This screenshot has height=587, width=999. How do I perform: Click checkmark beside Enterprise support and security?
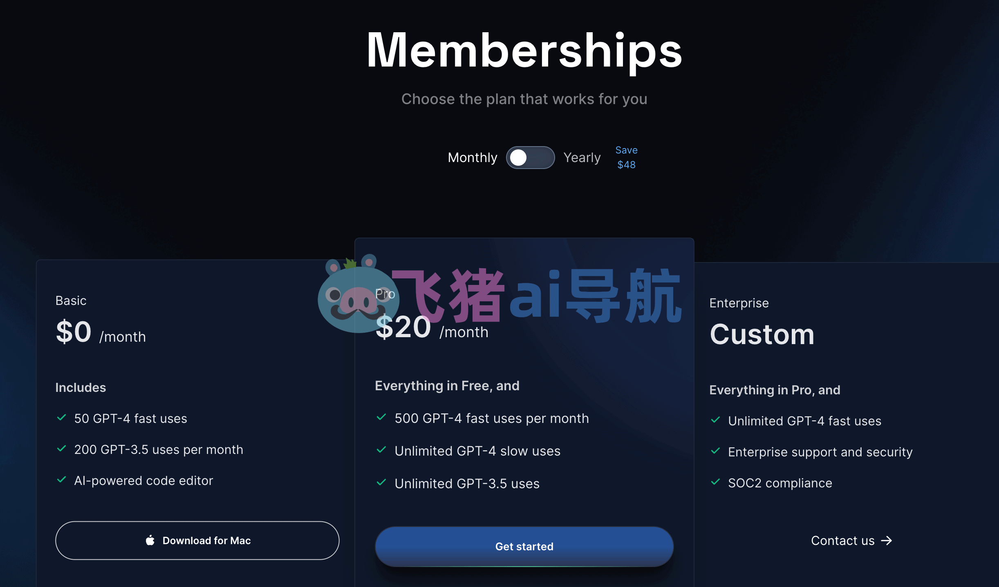point(716,451)
